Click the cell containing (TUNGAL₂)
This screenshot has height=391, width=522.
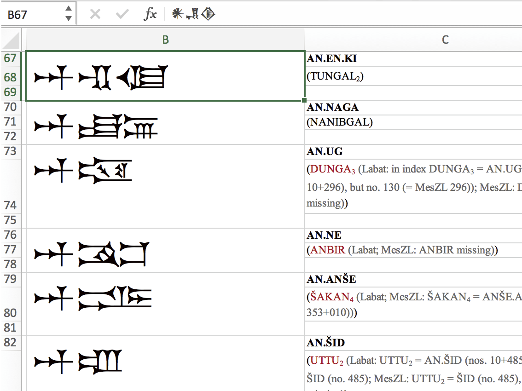coord(413,76)
